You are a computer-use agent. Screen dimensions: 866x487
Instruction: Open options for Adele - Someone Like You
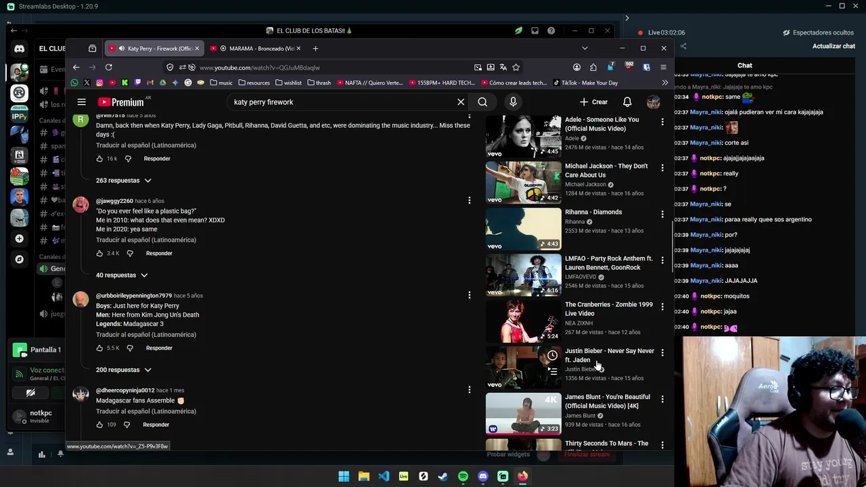[x=662, y=122]
